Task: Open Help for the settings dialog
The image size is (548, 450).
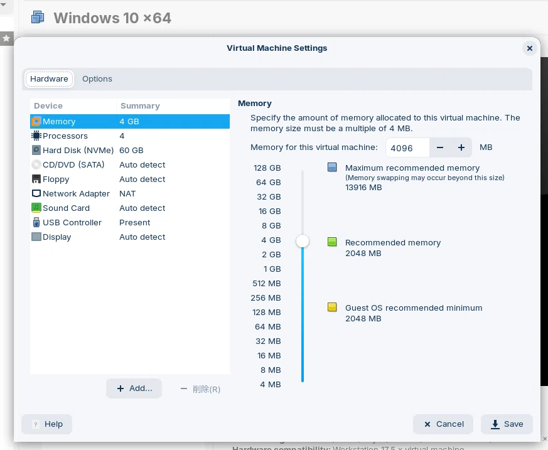Action: coord(47,424)
